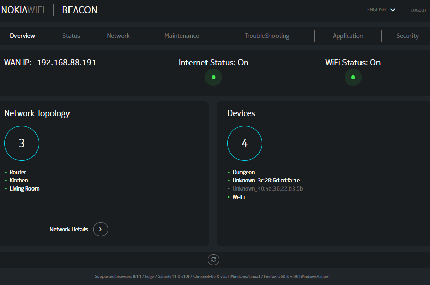Select the Security tab

tap(407, 36)
